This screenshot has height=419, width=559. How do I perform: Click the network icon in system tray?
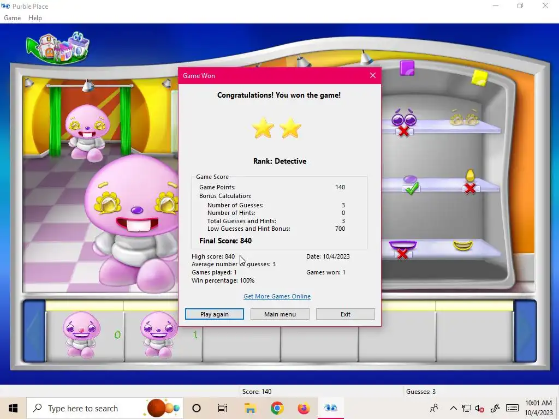tap(466, 408)
